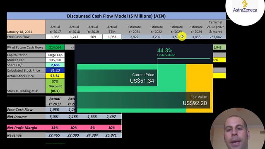The image size is (265, 149).
Task: Select the 25,871 revenue cell
Action: pos(111,135)
